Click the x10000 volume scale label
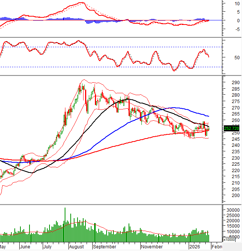Viewport: 242px width, 251px height. coord(230,239)
